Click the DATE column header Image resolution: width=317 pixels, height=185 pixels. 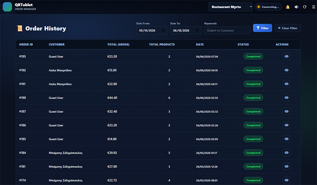[200, 44]
